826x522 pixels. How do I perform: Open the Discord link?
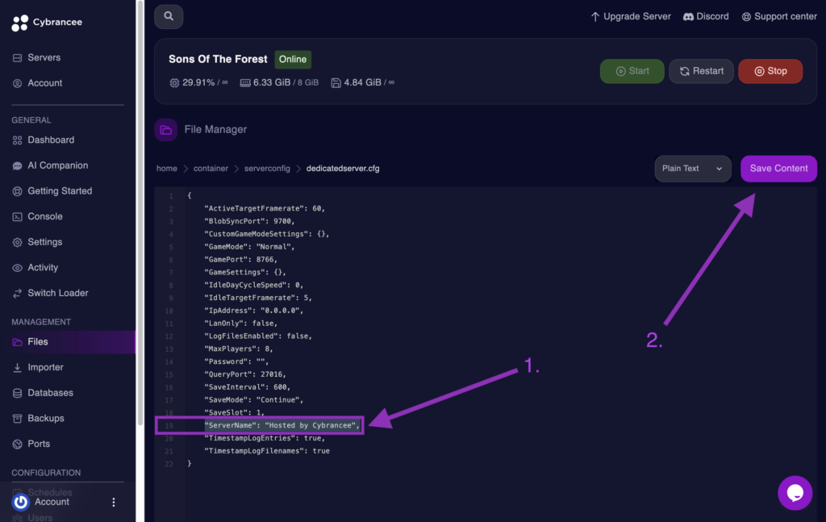coord(706,17)
